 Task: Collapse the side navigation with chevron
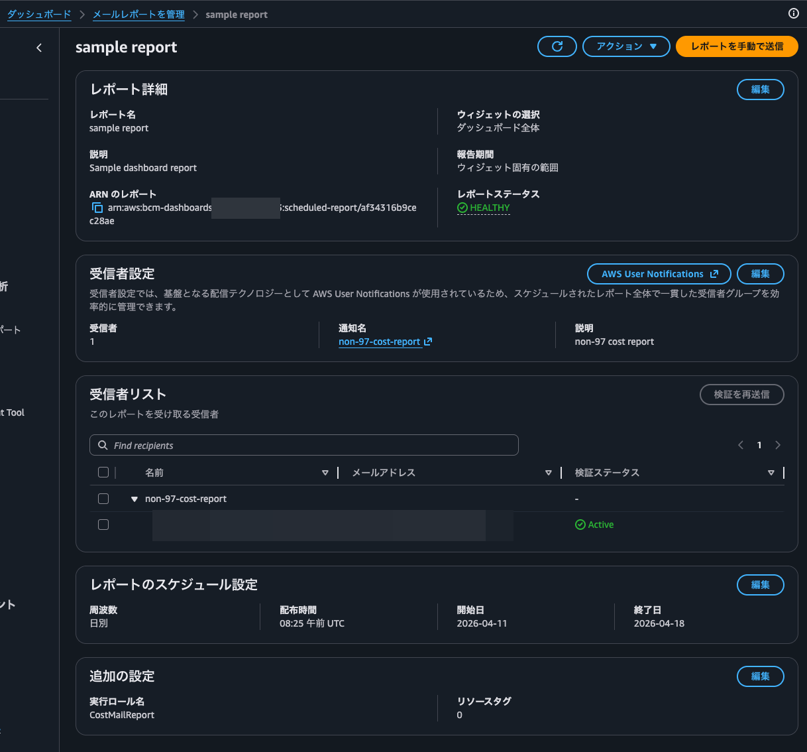coord(39,48)
